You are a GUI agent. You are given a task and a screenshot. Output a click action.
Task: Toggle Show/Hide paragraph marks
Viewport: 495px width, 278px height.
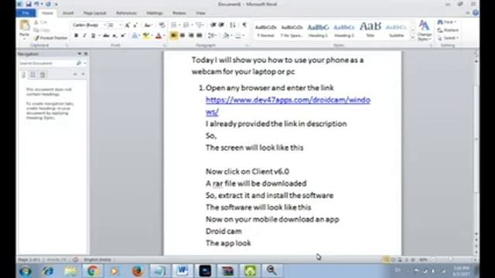[x=244, y=25]
